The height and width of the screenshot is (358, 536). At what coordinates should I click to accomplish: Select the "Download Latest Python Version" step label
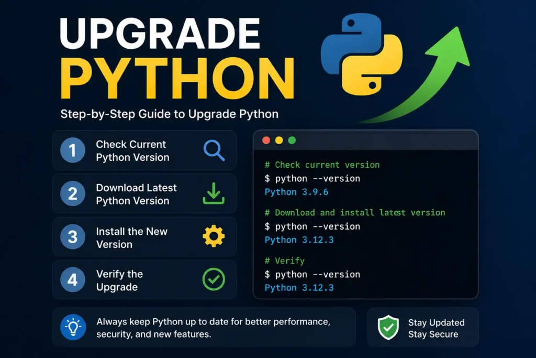tap(137, 194)
